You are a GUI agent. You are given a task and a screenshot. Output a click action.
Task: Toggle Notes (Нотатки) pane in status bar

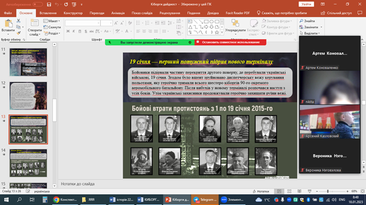261,191
